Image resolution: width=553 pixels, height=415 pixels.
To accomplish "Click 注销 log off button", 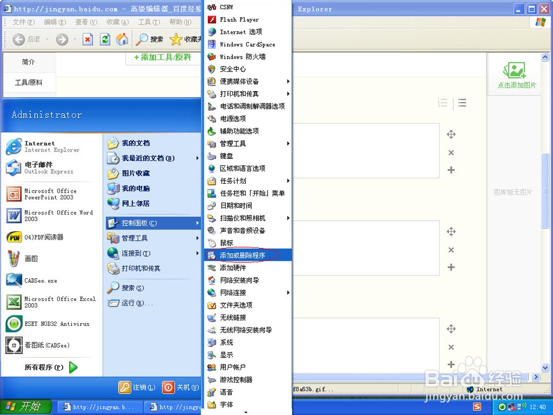I will [x=137, y=387].
